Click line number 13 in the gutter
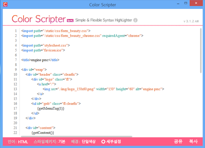The width and height of the screenshot is (205, 148). tap(15, 89)
